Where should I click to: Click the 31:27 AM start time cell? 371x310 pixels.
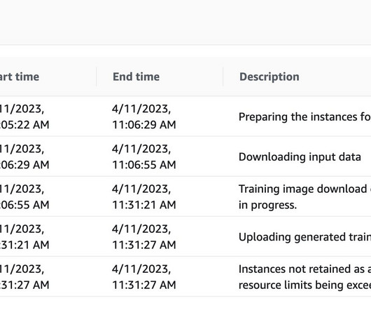coord(24,277)
